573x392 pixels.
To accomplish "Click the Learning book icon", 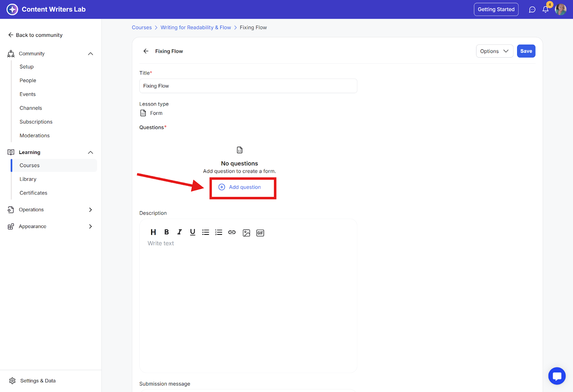I will click(x=11, y=152).
